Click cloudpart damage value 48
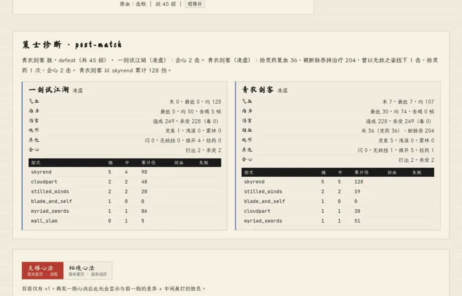The image size is (462, 296). click(x=144, y=182)
